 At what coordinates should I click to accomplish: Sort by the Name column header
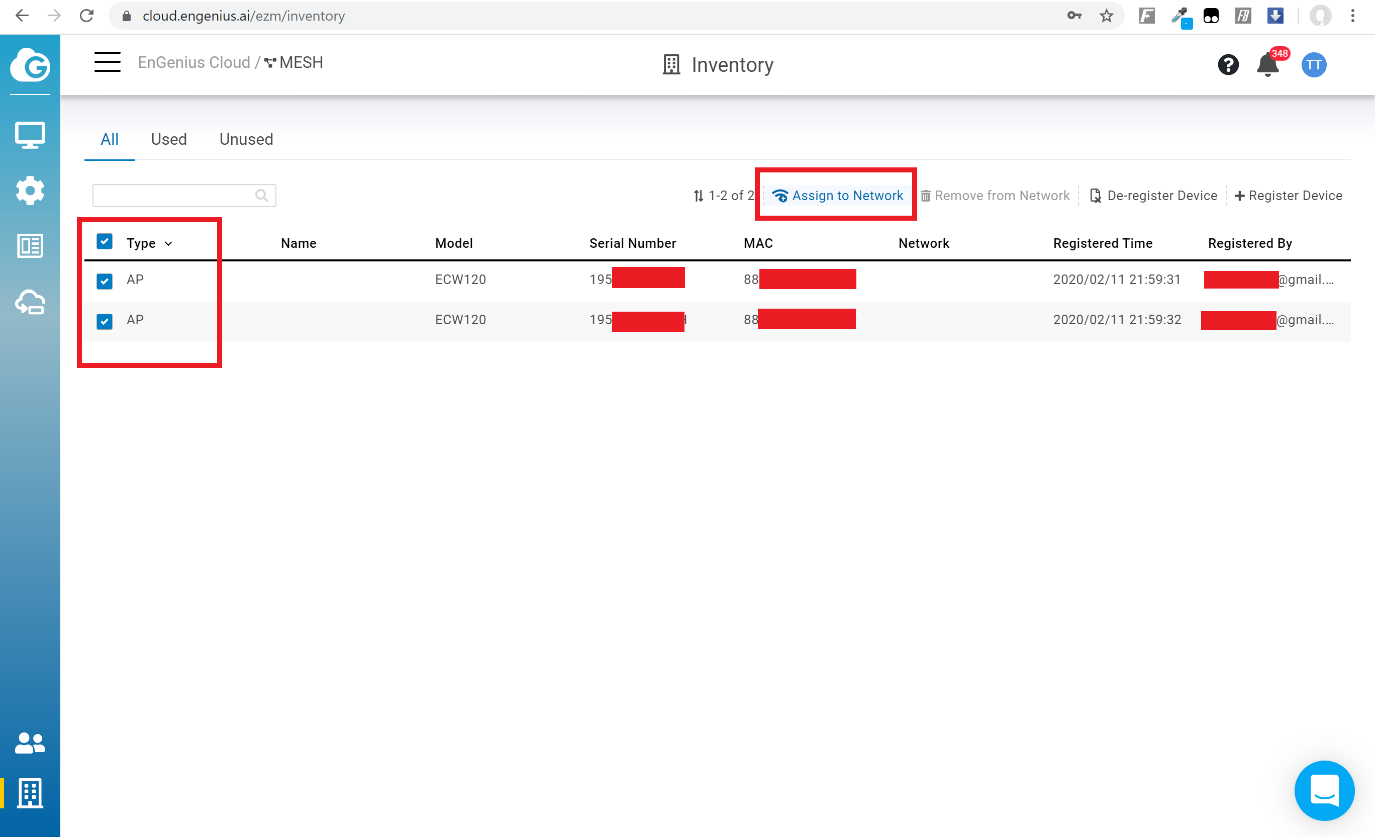click(299, 243)
